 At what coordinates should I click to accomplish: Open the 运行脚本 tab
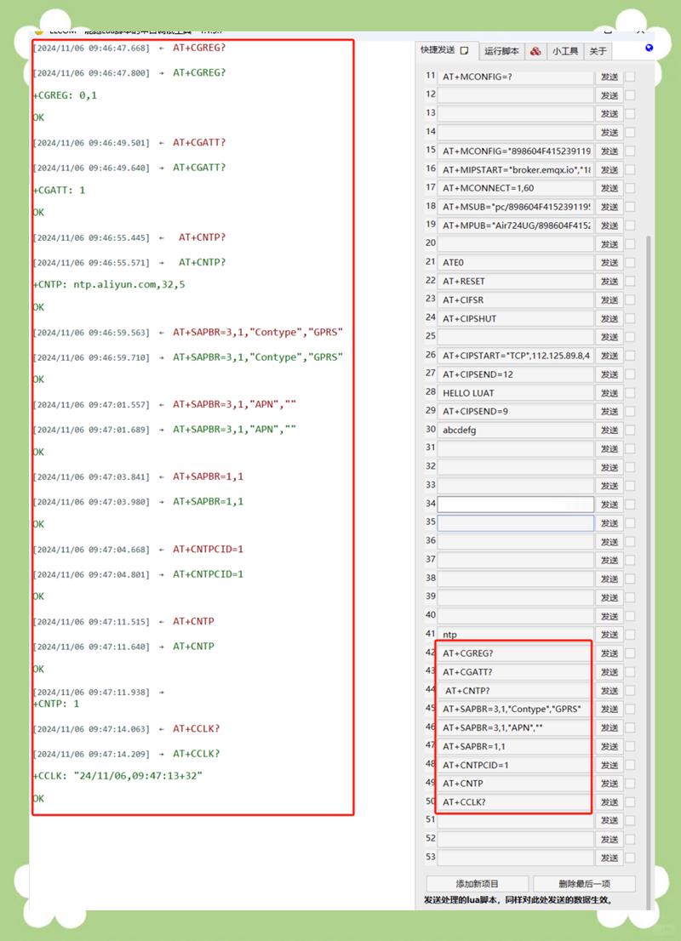(x=501, y=51)
